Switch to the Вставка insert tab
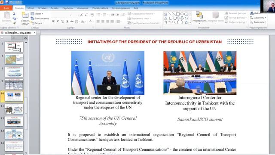This screenshot has height=155, width=275. click(42, 8)
